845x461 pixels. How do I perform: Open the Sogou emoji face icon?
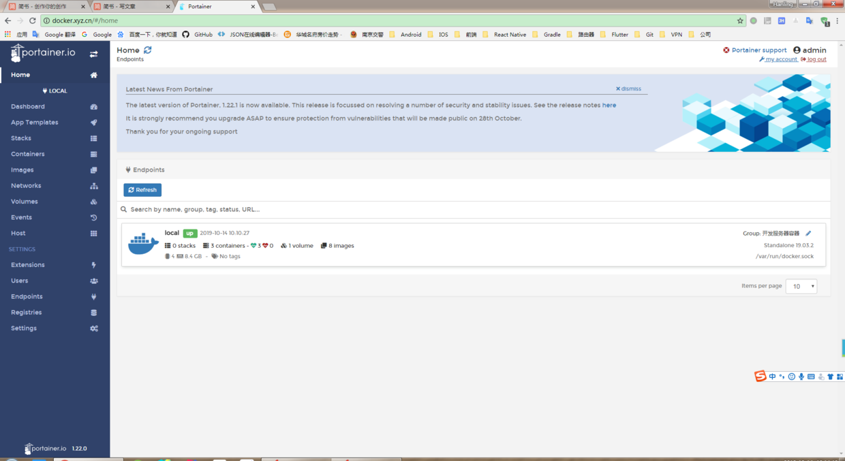point(791,377)
